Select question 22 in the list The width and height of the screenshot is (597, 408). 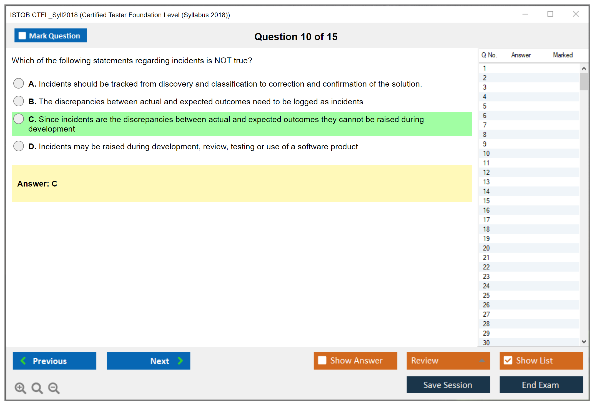tap(486, 267)
